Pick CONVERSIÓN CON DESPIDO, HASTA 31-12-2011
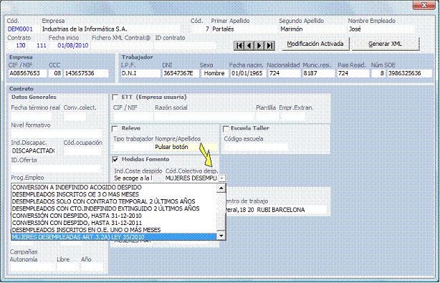The image size is (440, 283). (x=114, y=223)
